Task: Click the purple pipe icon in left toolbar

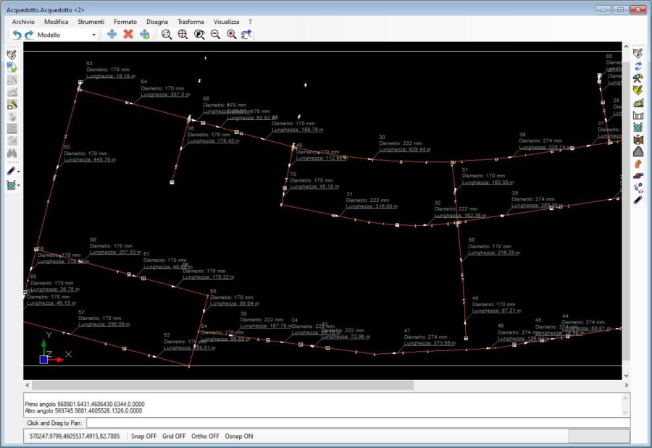Action: pyautogui.click(x=11, y=171)
